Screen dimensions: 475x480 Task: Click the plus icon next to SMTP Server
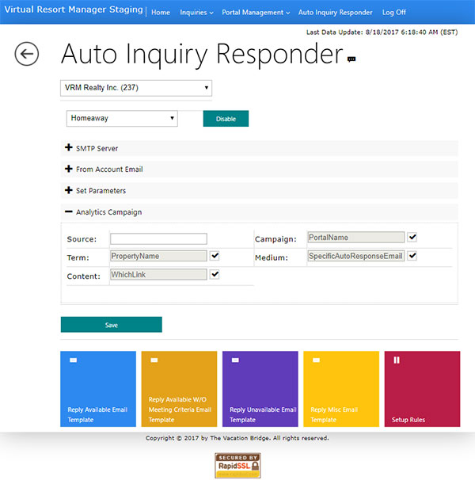pos(69,147)
